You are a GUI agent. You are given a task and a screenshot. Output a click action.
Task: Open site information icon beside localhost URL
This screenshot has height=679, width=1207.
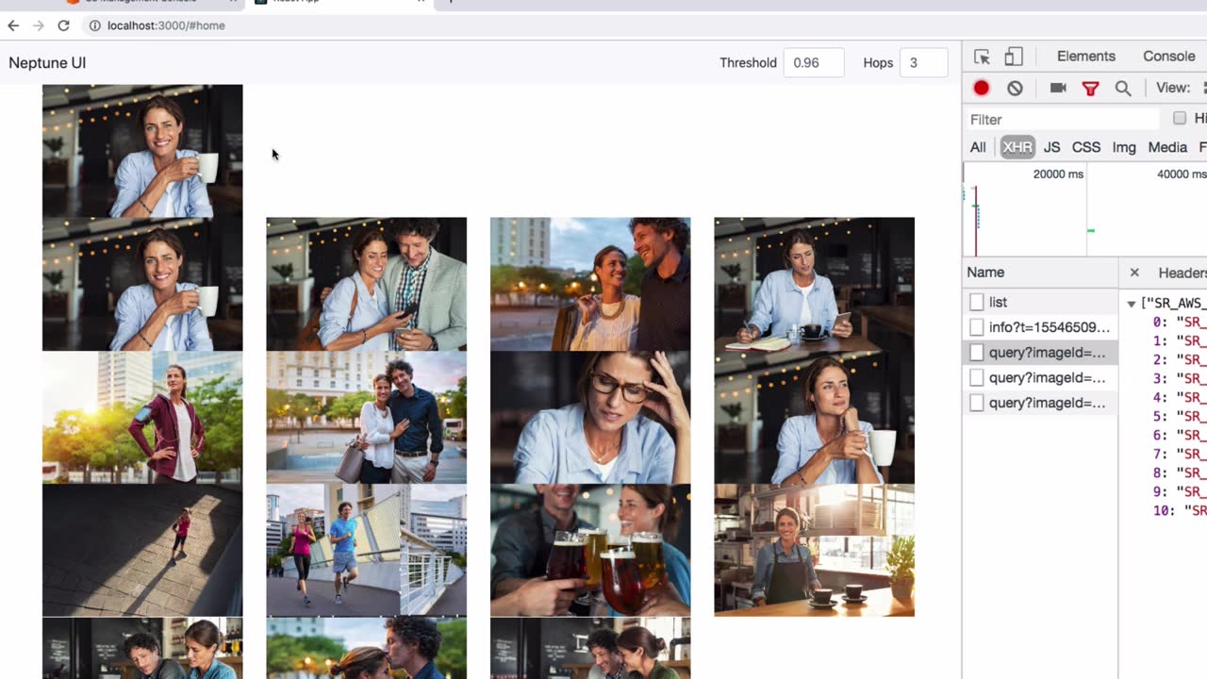coord(94,25)
